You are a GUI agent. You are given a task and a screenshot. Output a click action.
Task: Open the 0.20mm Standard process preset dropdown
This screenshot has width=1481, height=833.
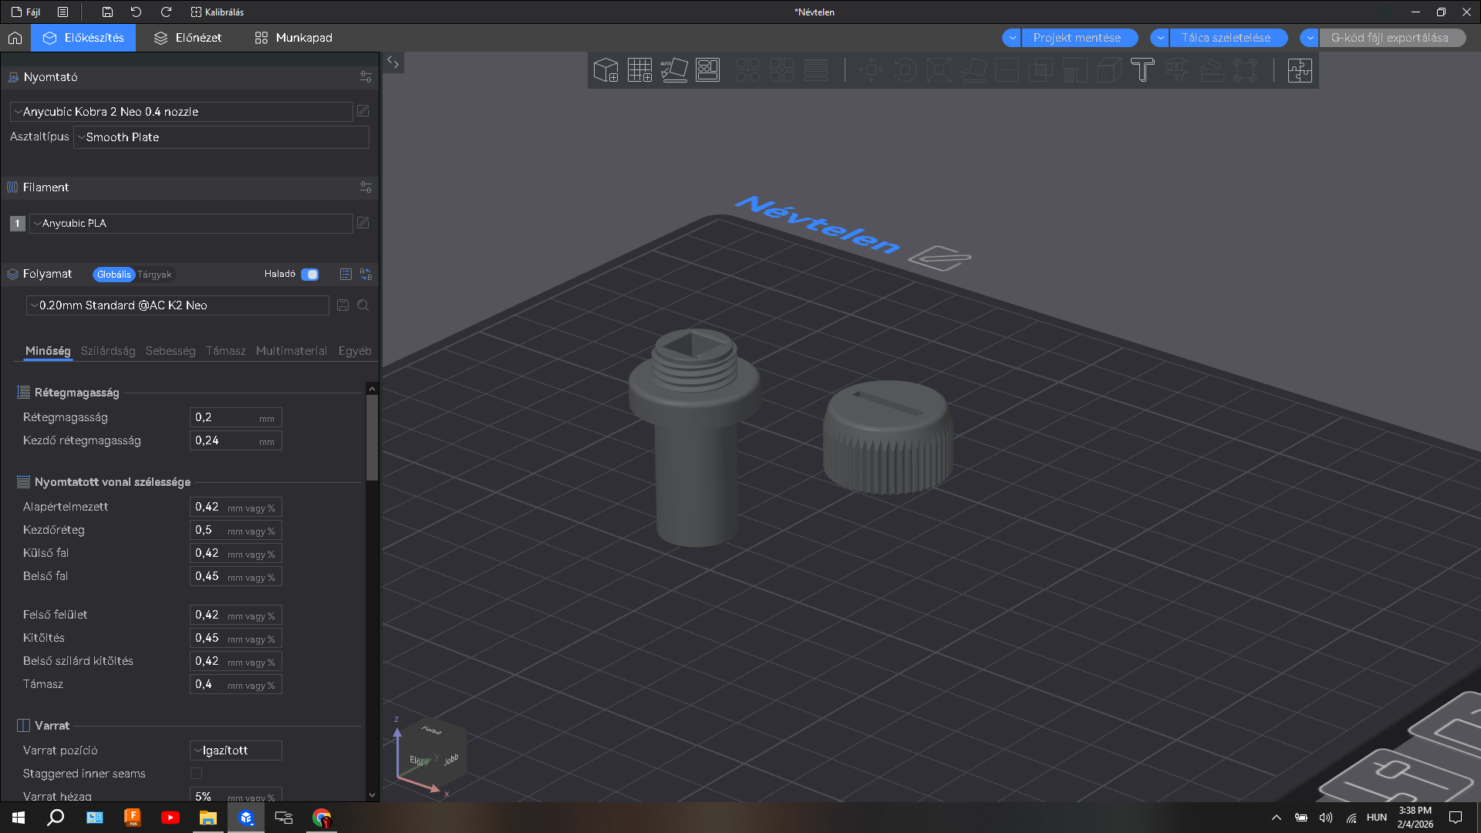click(177, 305)
